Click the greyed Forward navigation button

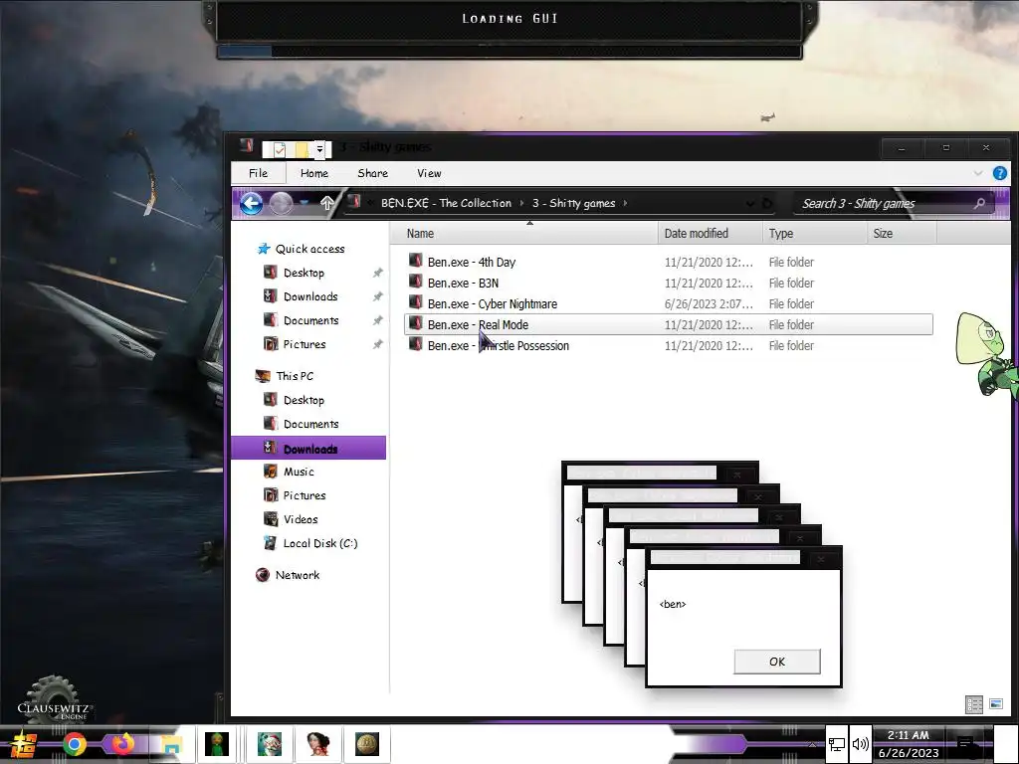click(x=281, y=203)
